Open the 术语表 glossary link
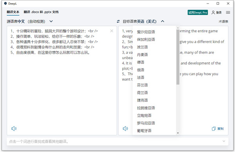The height and width of the screenshot is (152, 235). point(223,22)
